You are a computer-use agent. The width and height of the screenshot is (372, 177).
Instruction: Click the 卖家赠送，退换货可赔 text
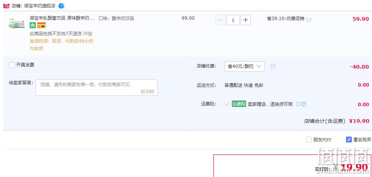pos(270,104)
